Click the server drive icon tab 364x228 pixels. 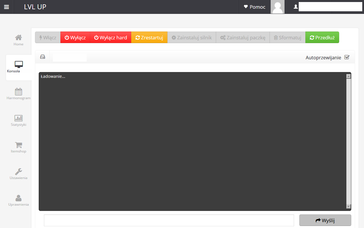point(42,57)
